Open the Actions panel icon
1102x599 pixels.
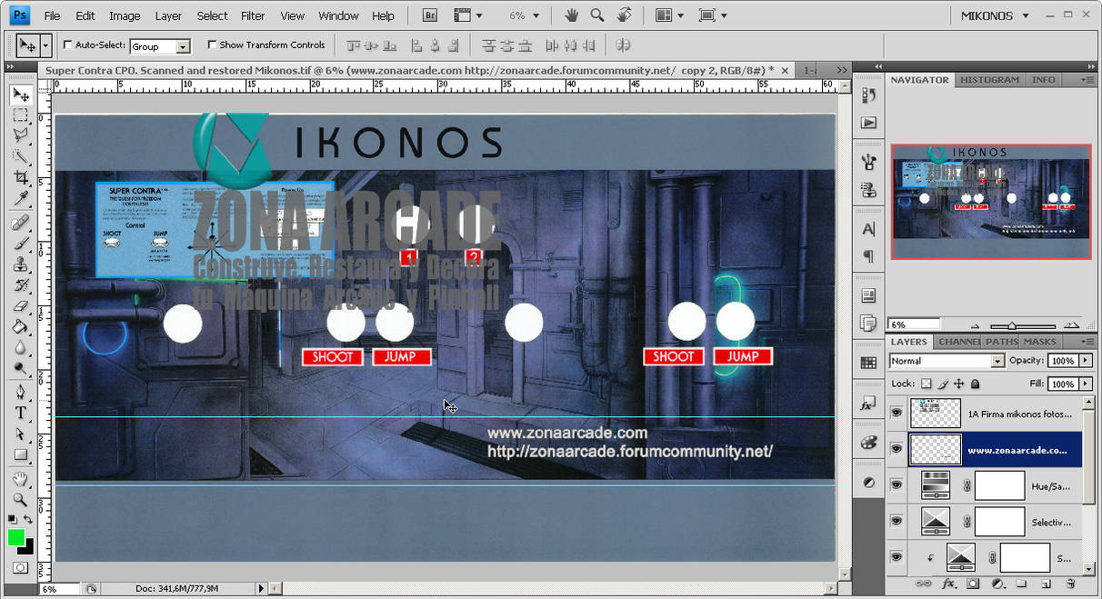coord(868,122)
